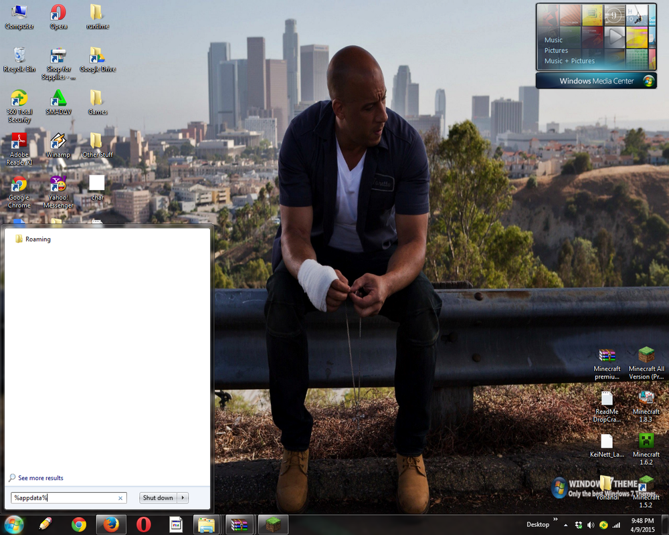The height and width of the screenshot is (535, 669).
Task: Open Minecraft All Version desktop icon
Action: [646, 364]
